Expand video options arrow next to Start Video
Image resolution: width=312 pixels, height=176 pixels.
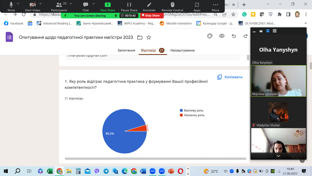point(40,3)
